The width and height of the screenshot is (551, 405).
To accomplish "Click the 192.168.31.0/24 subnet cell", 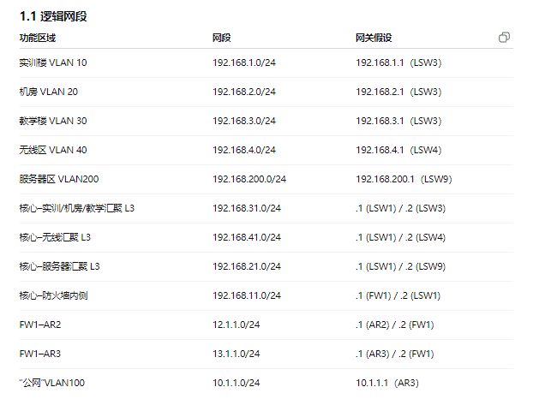I will point(247,208).
